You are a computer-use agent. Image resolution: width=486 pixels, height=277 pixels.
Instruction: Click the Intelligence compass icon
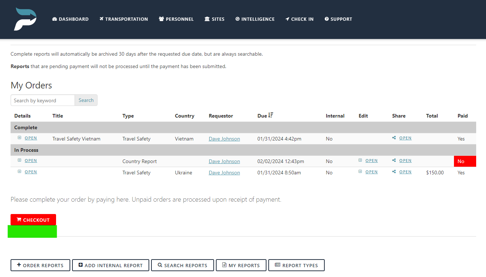pyautogui.click(x=237, y=19)
